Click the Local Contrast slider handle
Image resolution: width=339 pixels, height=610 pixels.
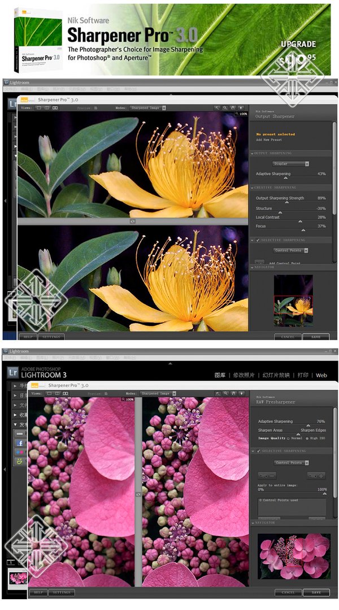pyautogui.click(x=300, y=221)
